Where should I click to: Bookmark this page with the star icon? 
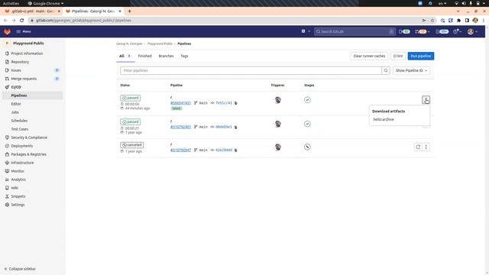432,21
